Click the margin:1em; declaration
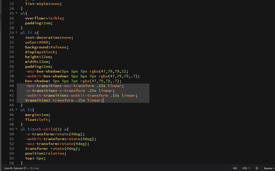The width and height of the screenshot is (275, 171). (x=37, y=115)
